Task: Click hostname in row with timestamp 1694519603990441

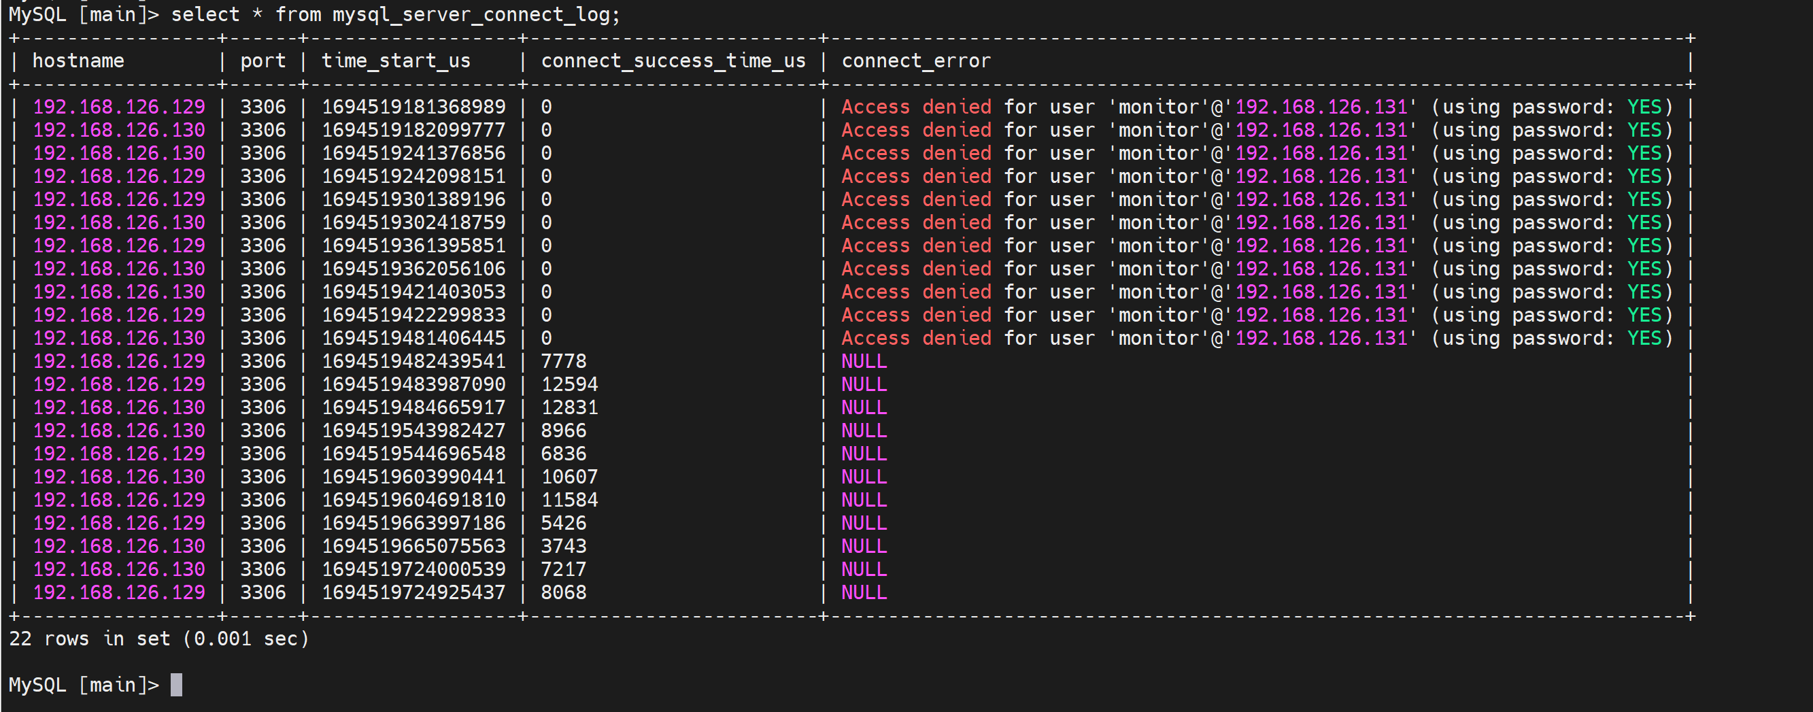Action: [119, 477]
